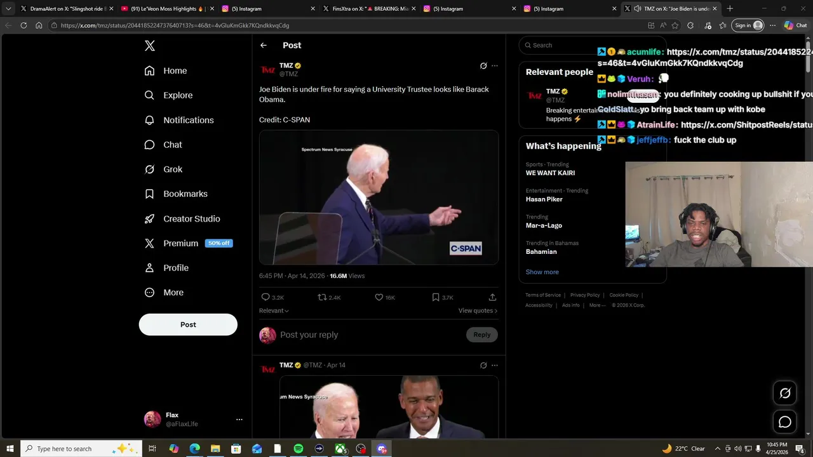Click the taskbar search box
The image size is (813, 457).
82,449
